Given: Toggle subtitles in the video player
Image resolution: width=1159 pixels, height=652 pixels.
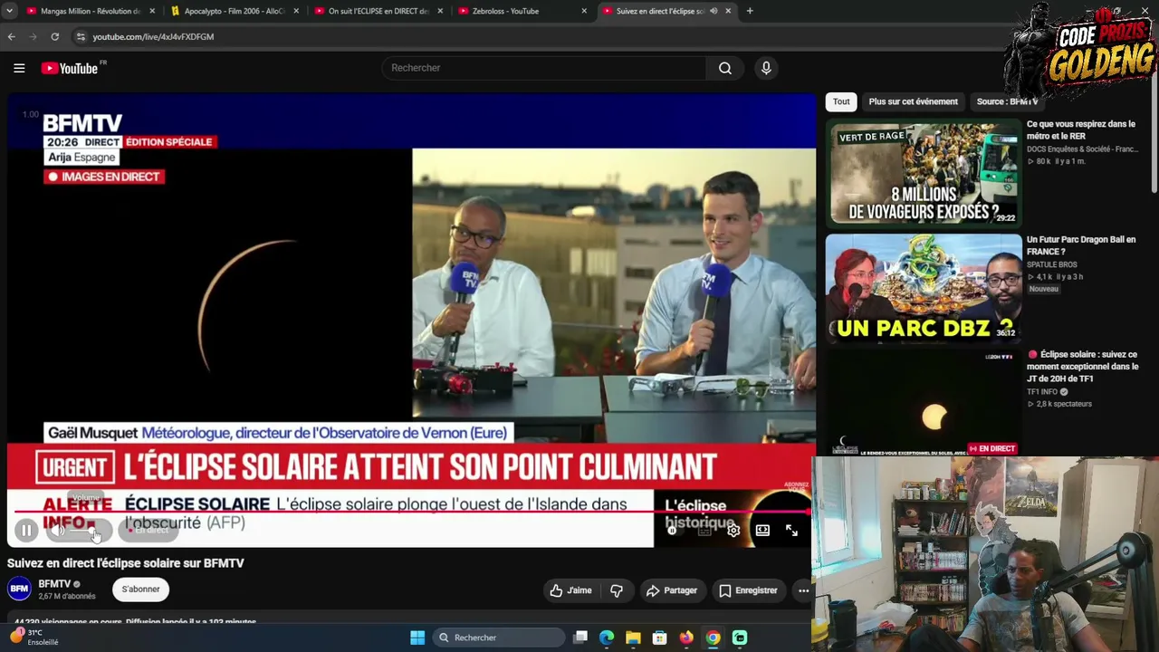Looking at the screenshot, I should (x=704, y=531).
